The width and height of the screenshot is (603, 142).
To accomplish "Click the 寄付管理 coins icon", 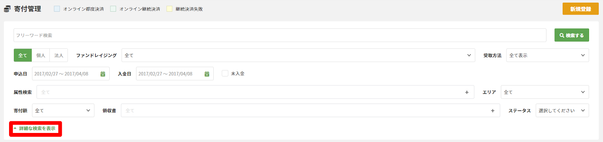I will pos(7,9).
